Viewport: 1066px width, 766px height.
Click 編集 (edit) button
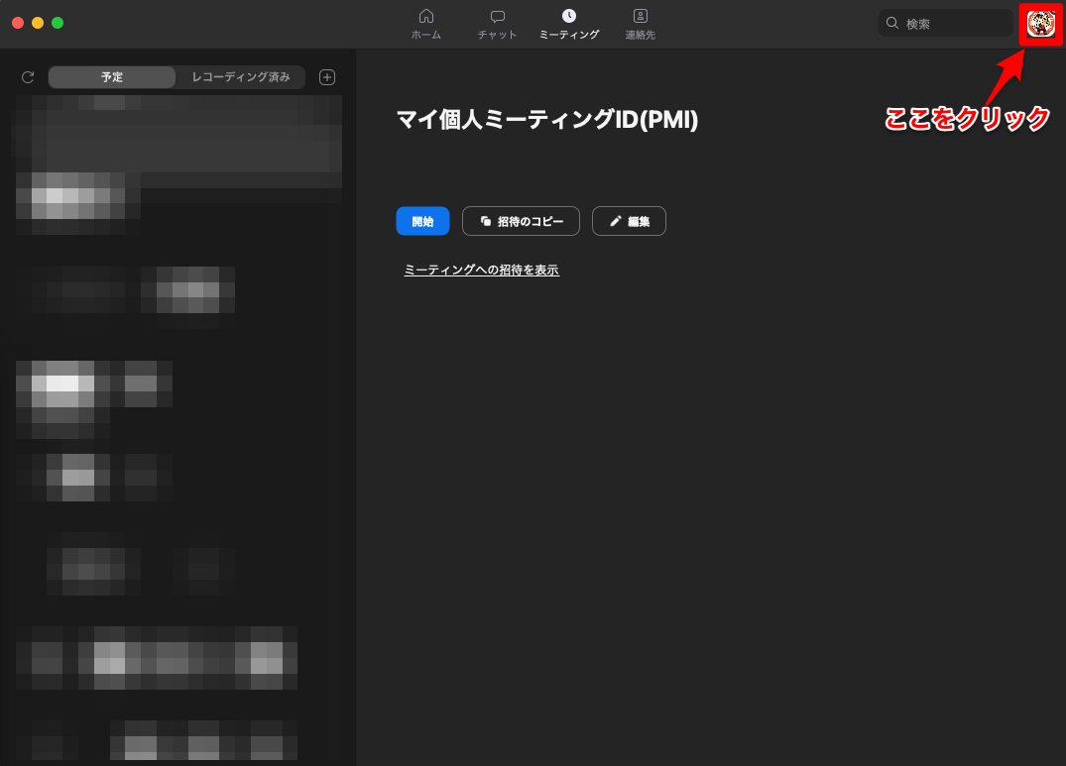[x=629, y=221]
